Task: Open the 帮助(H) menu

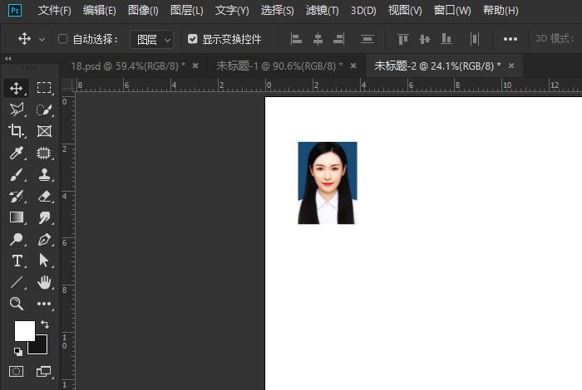Action: point(501,10)
